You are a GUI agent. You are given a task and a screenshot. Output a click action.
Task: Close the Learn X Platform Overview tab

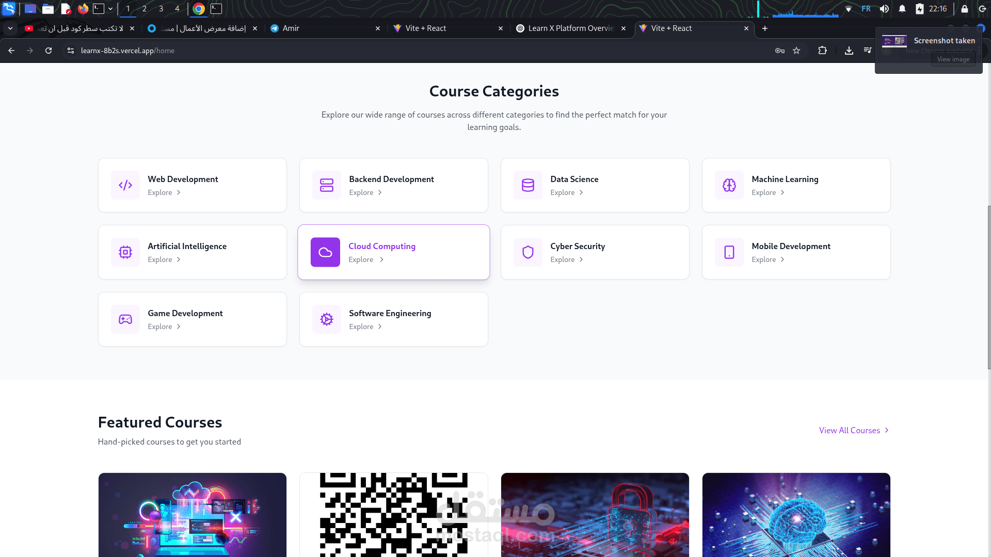click(x=624, y=28)
